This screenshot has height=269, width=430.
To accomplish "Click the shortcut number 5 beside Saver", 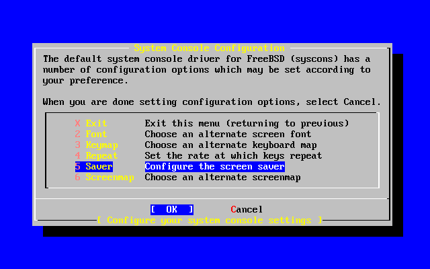I will pyautogui.click(x=78, y=166).
